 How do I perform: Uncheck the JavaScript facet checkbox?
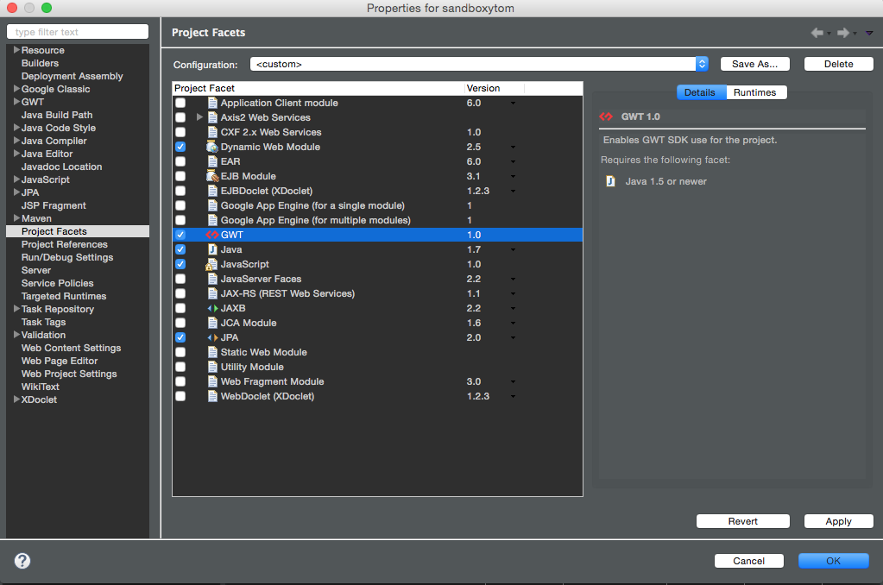click(180, 264)
